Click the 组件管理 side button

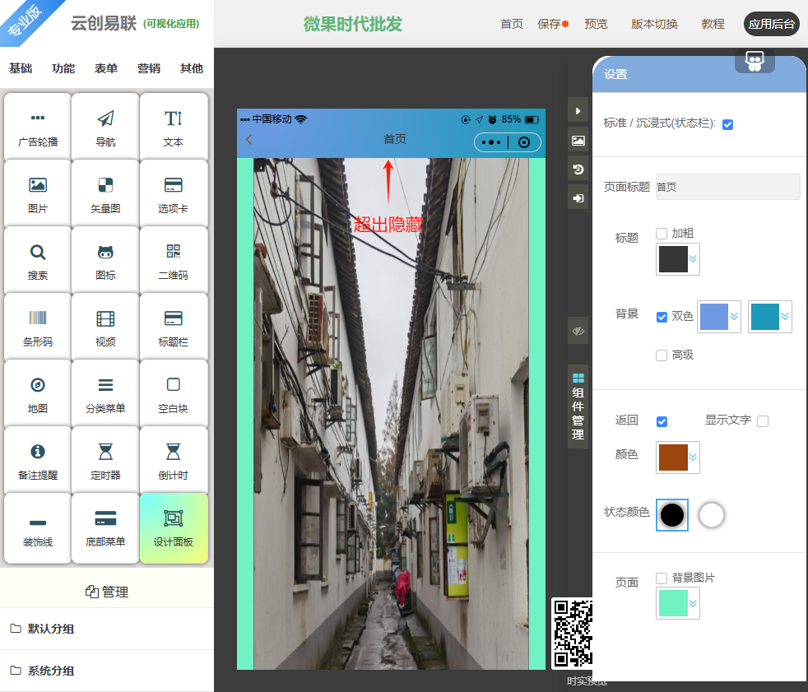578,406
